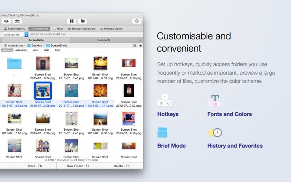
Task: Select thumbnail Screen Shot 2015-07...8.43.png
Action: click(x=71, y=63)
